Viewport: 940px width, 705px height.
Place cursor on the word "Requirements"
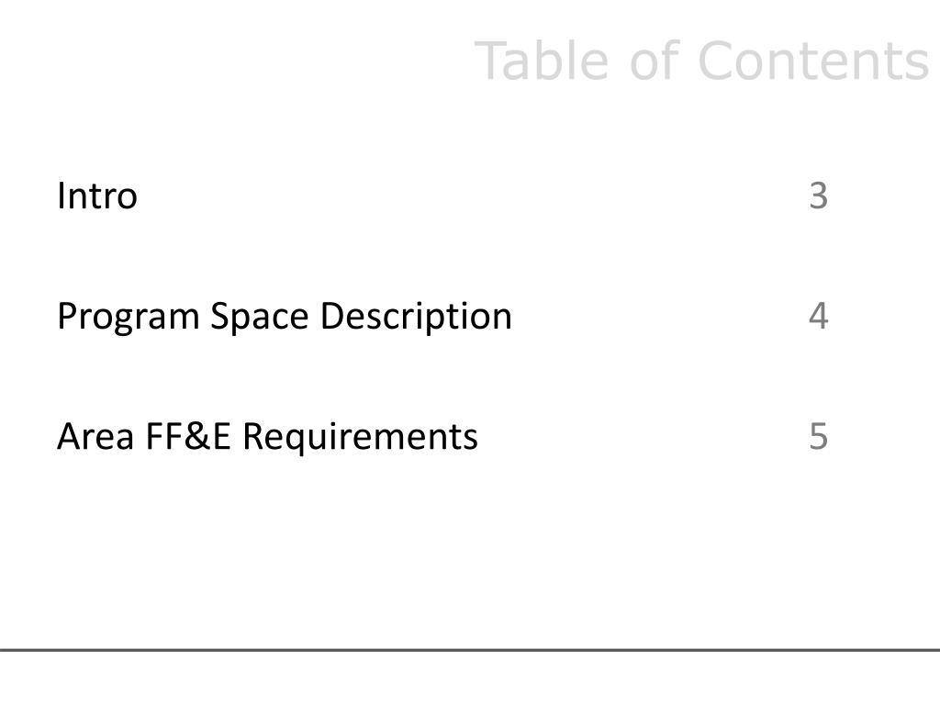pos(360,438)
